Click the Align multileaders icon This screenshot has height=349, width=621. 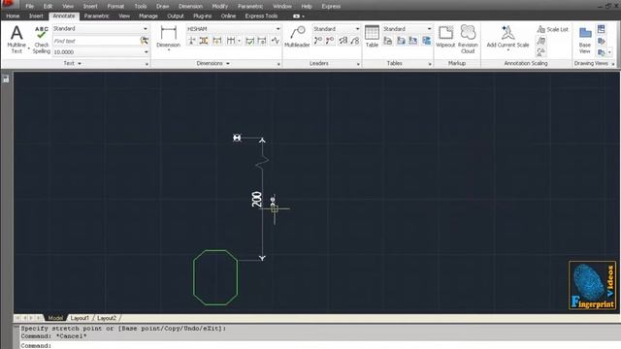(343, 41)
